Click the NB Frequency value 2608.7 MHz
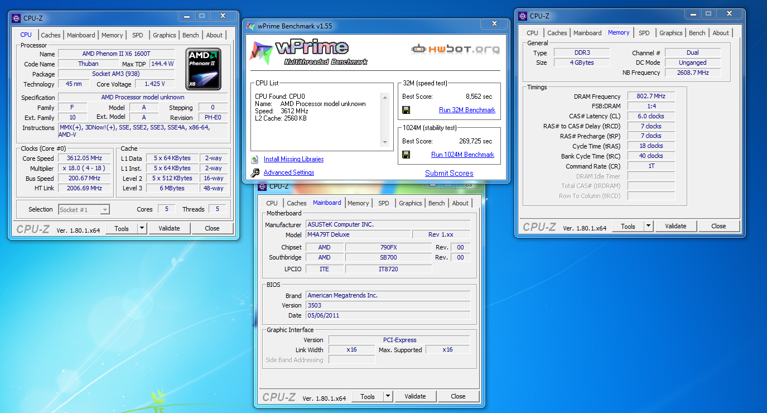 point(693,73)
